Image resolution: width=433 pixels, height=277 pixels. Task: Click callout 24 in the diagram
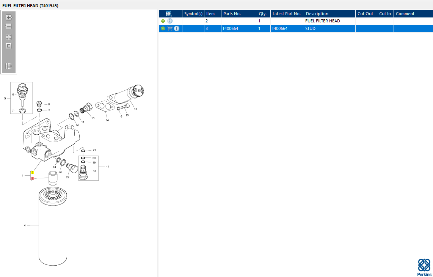54,167
